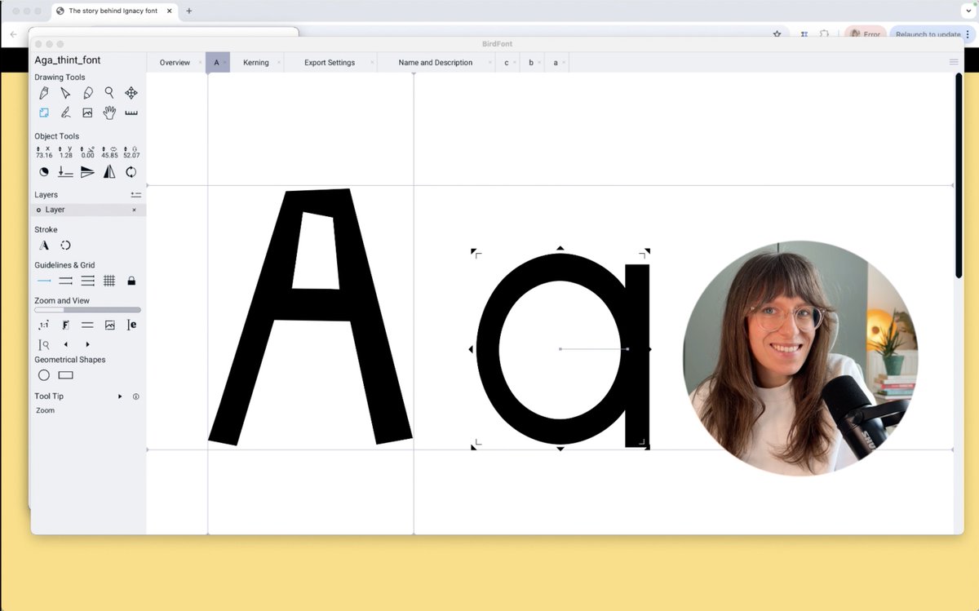The width and height of the screenshot is (979, 611).
Task: Click Relaunch to update in browser
Action: 928,34
